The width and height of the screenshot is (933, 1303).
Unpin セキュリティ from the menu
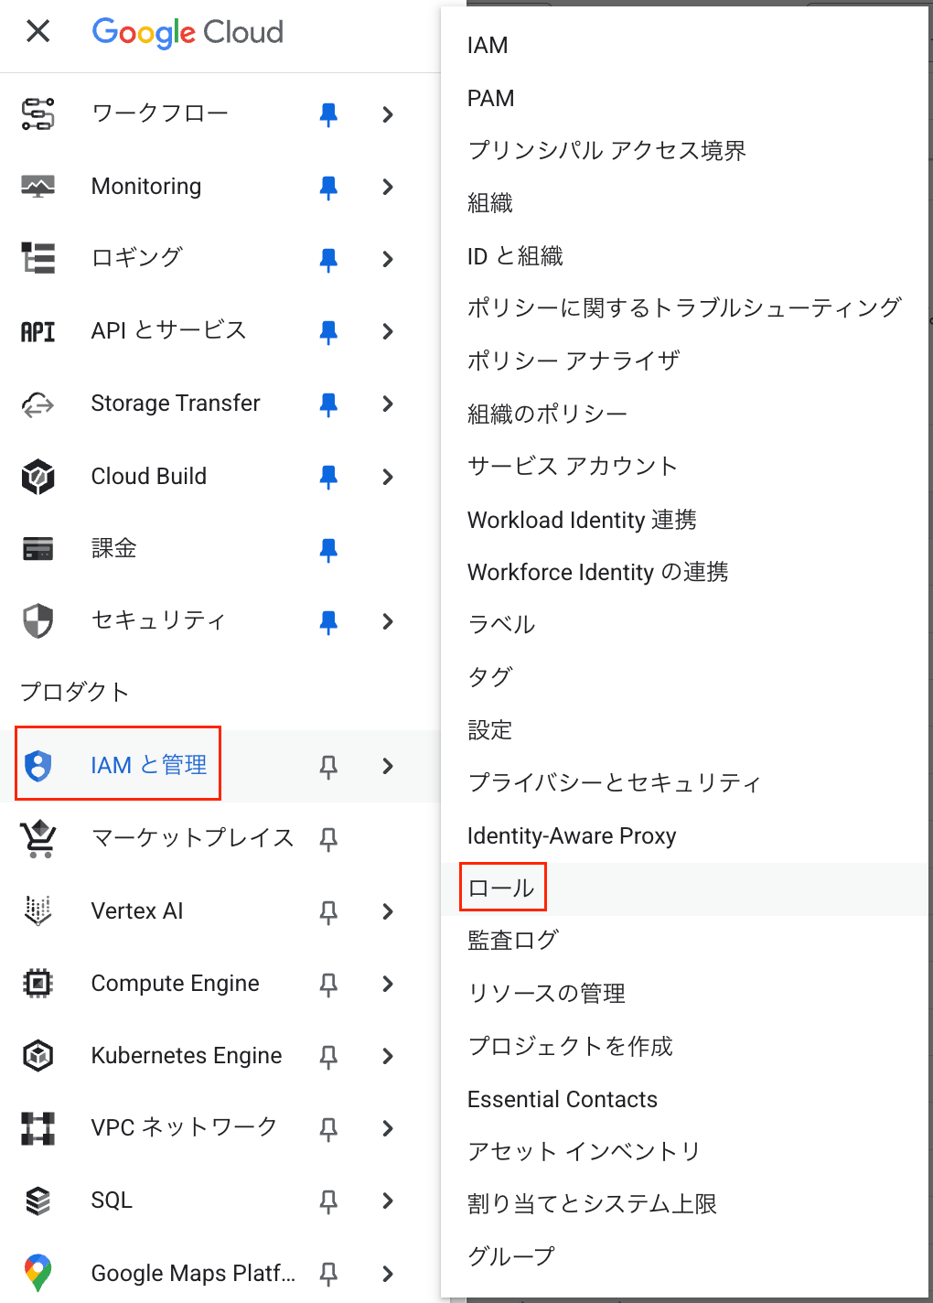[328, 622]
